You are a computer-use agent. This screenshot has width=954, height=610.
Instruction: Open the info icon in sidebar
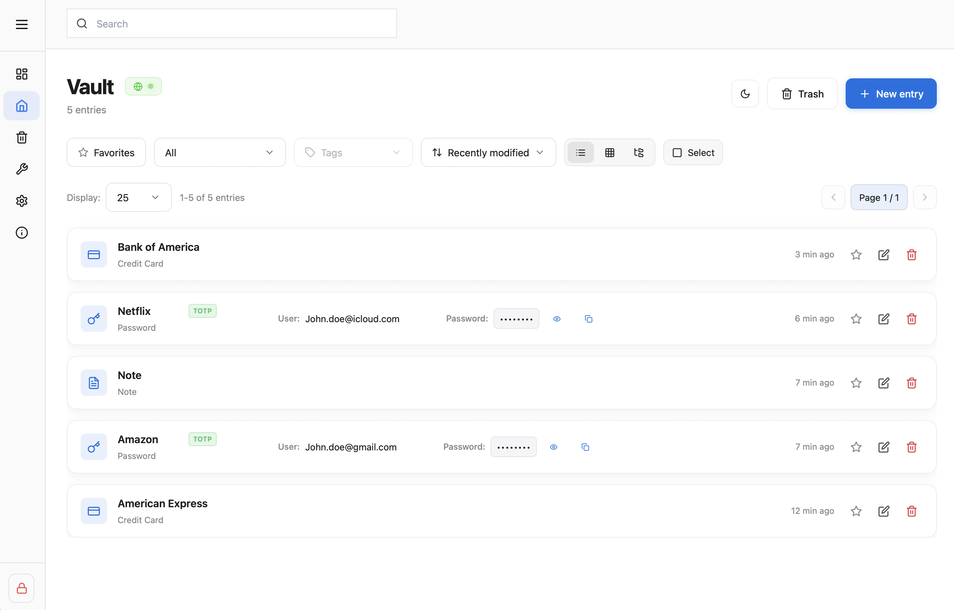pyautogui.click(x=22, y=233)
